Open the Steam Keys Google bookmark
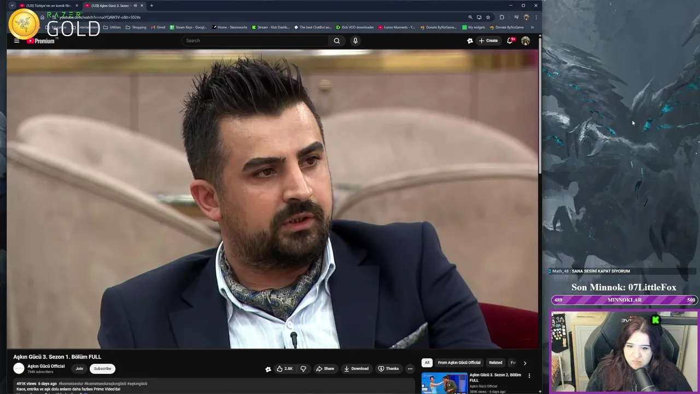Viewport: 700px width, 394px height. coord(188,27)
